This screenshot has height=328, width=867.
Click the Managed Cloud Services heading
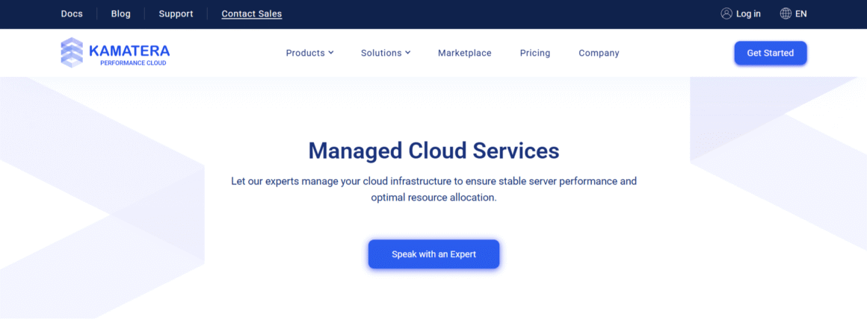pos(433,151)
